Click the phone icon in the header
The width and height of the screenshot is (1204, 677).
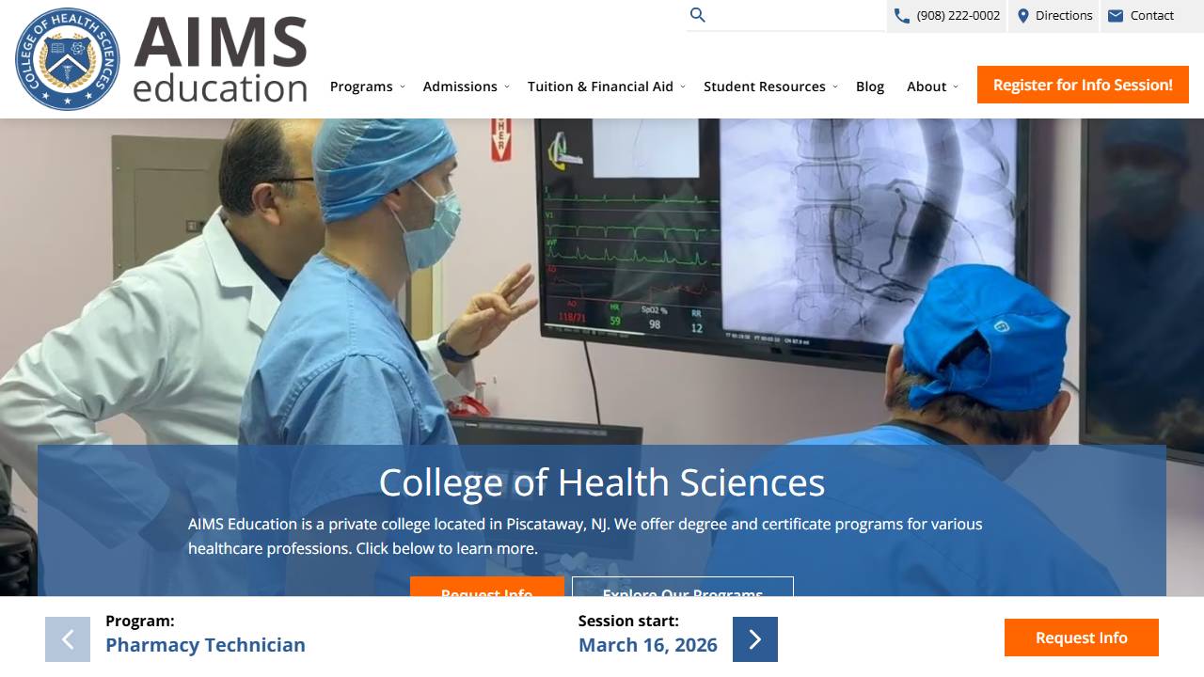tap(901, 16)
